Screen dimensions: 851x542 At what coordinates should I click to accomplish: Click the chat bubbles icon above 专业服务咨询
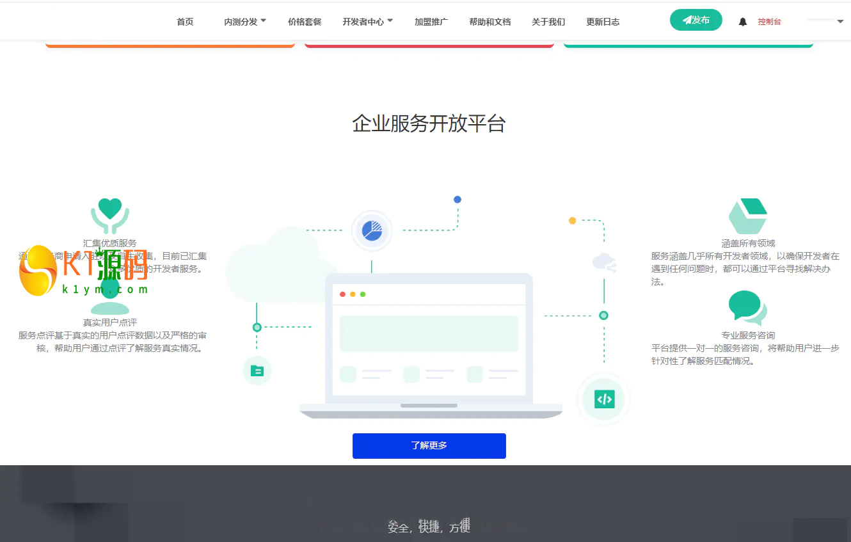[747, 308]
